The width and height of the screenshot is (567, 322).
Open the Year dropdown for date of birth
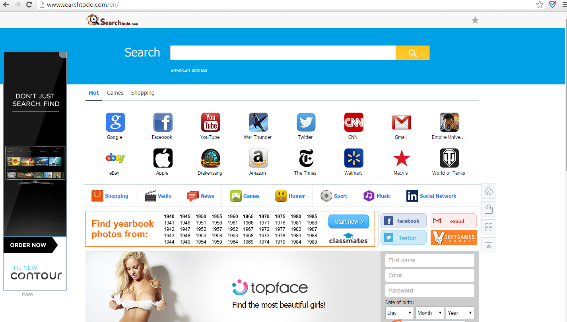pos(460,313)
